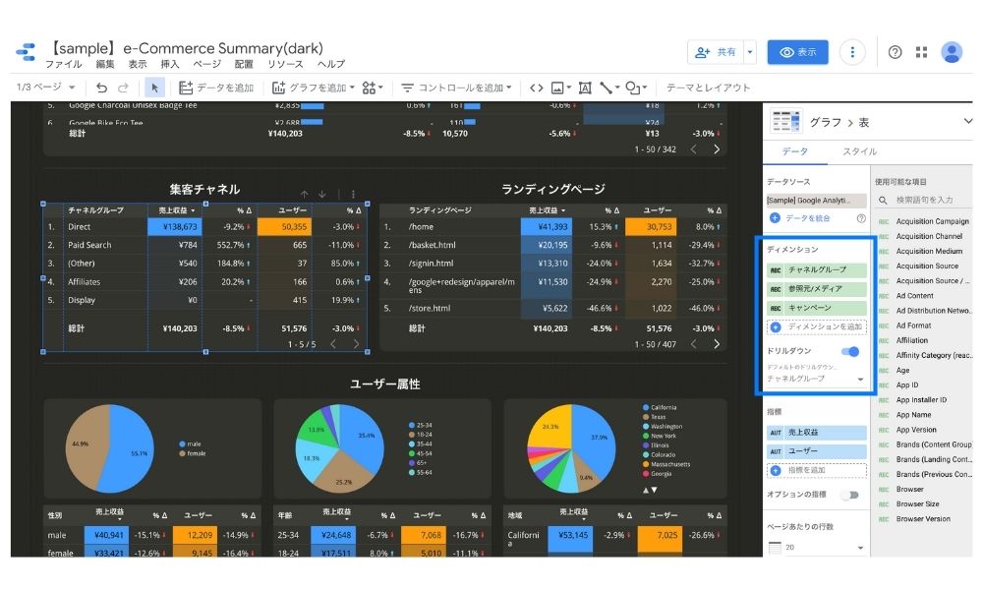This screenshot has width=983, height=590.
Task: Sort by 売上収益 column in 集客チャネル table
Action: coord(177,210)
